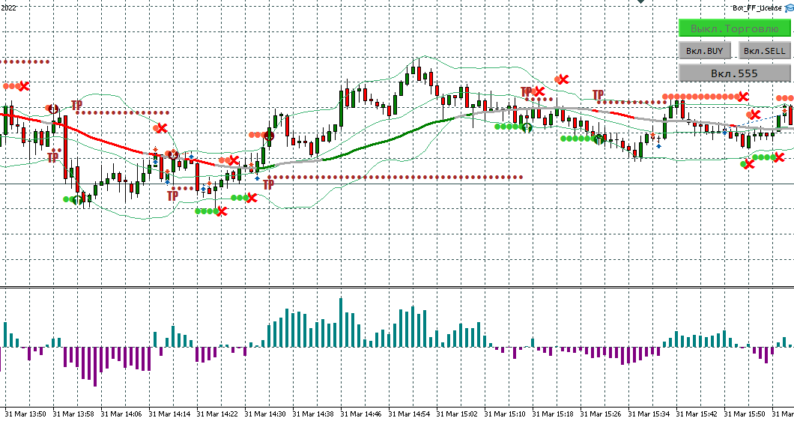Click the 31 Mar 14:14 time label

tap(169, 414)
